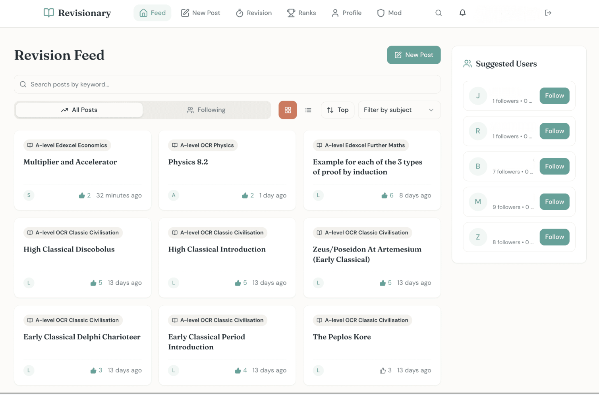
Task: Click the New Post button
Action: coord(414,55)
